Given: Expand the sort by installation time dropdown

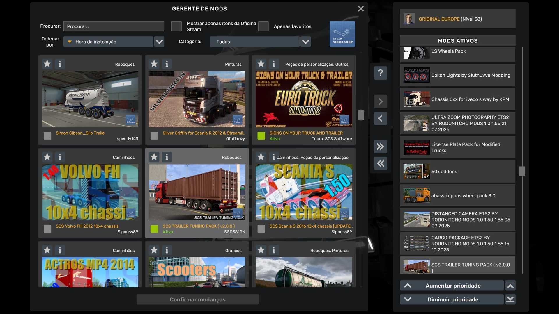Looking at the screenshot, I should click(159, 42).
